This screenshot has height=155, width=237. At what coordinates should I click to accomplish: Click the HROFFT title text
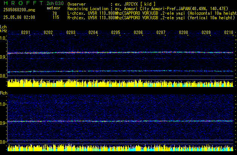(23, 3)
